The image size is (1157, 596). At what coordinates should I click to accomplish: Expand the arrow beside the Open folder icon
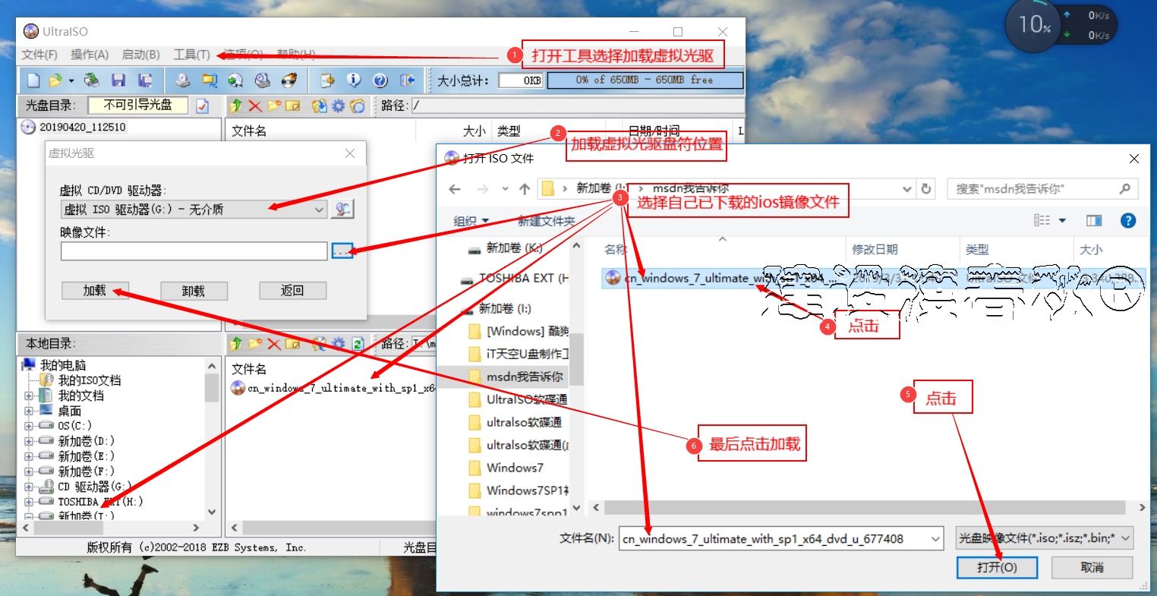pos(71,80)
